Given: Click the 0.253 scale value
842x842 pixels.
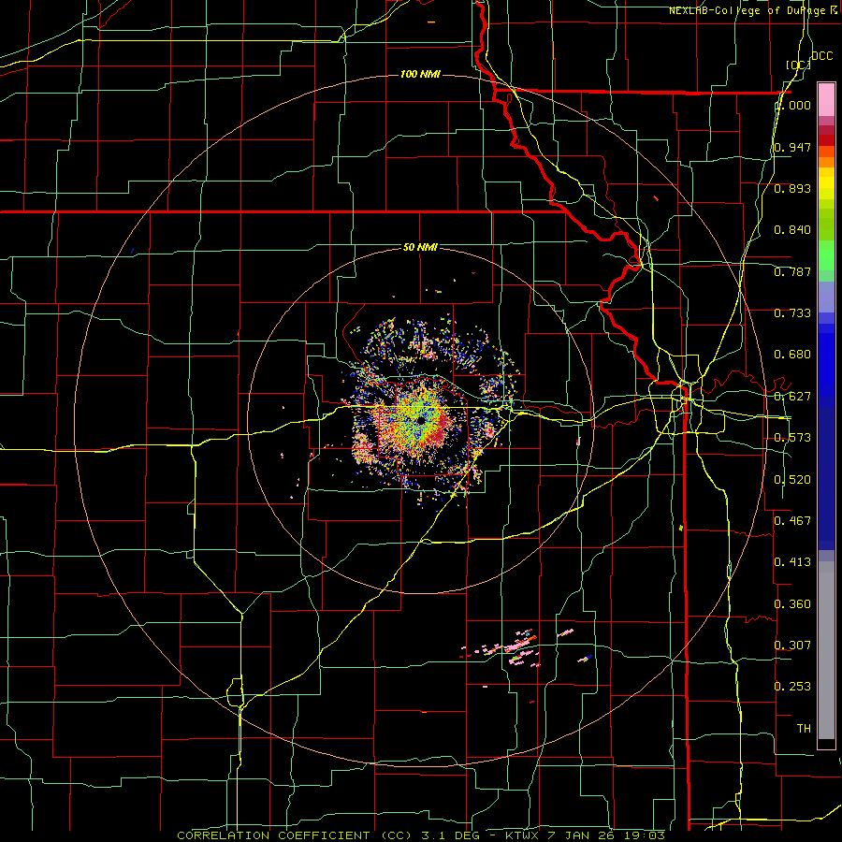Looking at the screenshot, I should (x=792, y=687).
